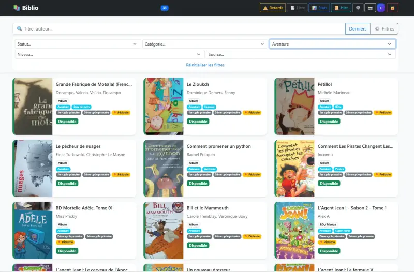This screenshot has width=414, height=272.
Task: Click BD / Manga tag on L'Agent Jean
Action: pyautogui.click(x=328, y=225)
